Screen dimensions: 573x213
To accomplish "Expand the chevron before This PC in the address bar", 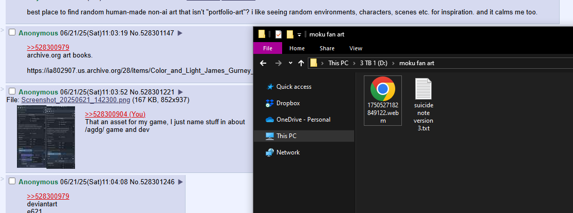I will click(322, 63).
